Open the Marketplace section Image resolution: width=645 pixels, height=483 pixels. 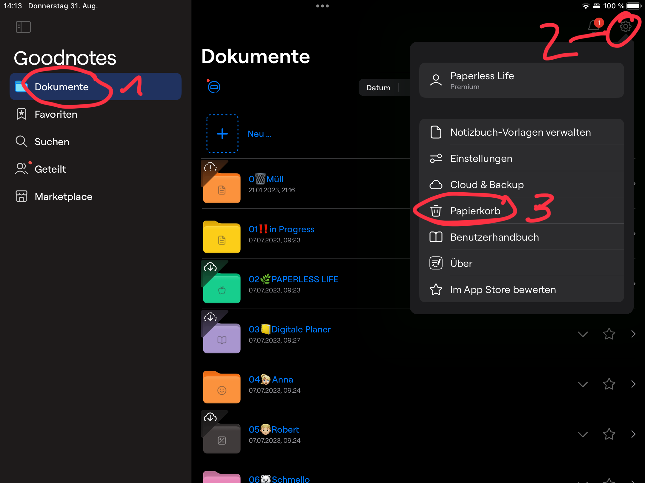[x=96, y=196]
